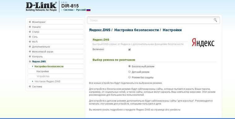
Task: Uncheck the Включено checkbox
Action: [x=130, y=50]
